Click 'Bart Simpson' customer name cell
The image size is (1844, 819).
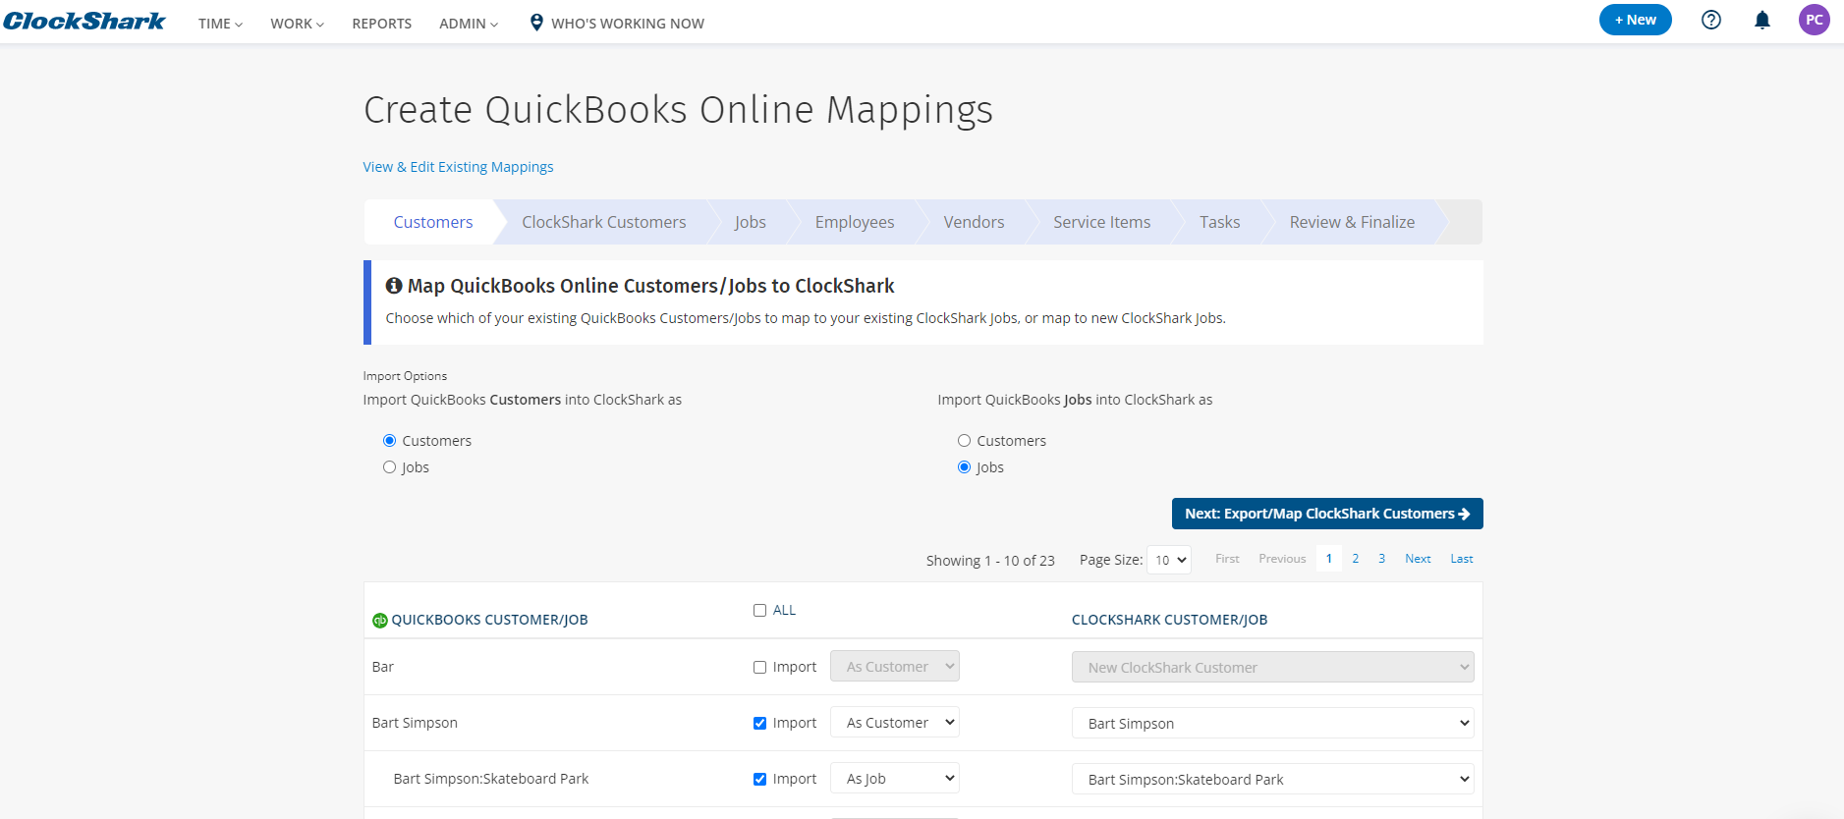tap(415, 723)
